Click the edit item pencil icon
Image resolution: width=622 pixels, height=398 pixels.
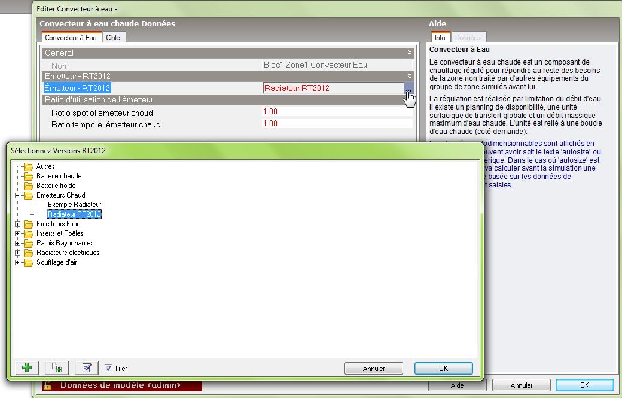(87, 368)
